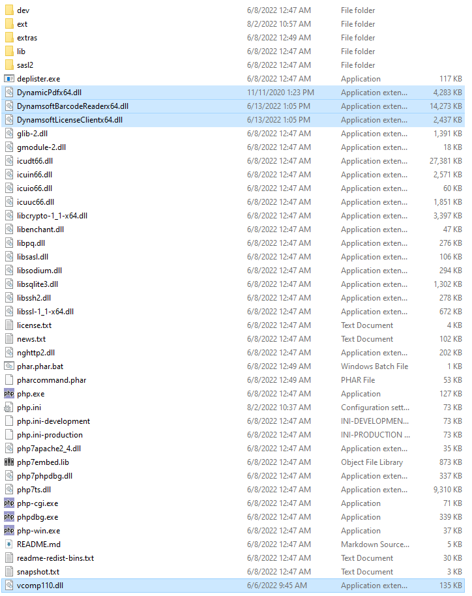Click the license.txt text document
This screenshot has height=596, width=472.
point(34,325)
